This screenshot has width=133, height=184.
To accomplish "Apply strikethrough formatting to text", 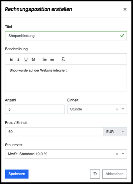I will coord(33,59).
